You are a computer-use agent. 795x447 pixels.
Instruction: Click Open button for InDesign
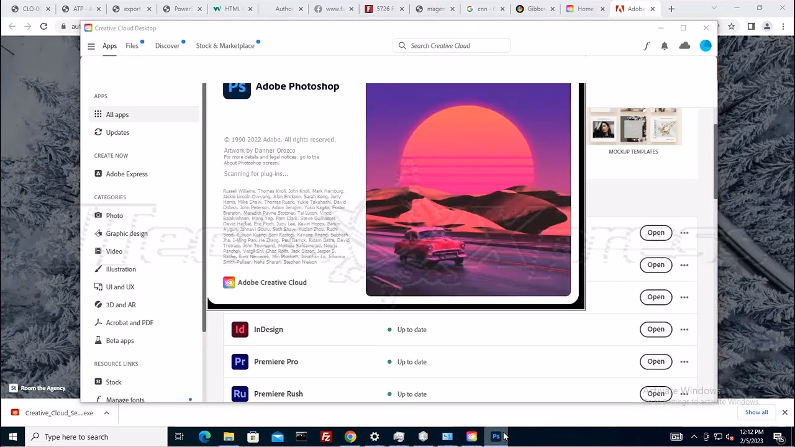(656, 330)
